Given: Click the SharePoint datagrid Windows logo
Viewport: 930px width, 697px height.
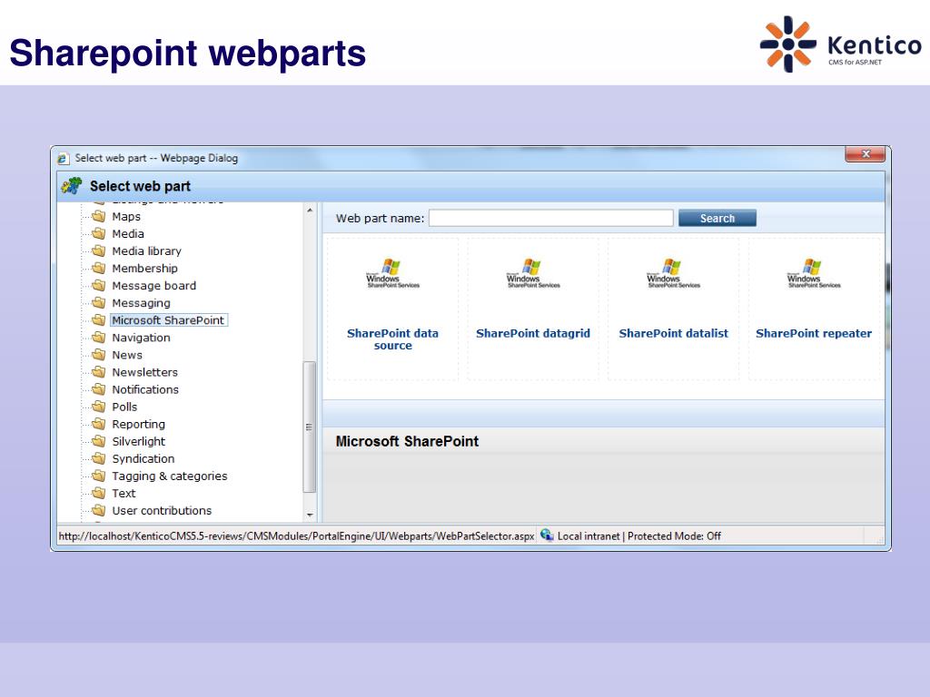Looking at the screenshot, I should pyautogui.click(x=532, y=273).
